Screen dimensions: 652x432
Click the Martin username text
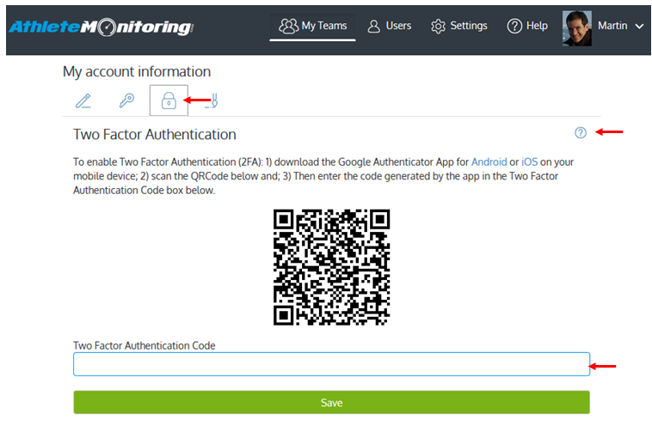[612, 26]
